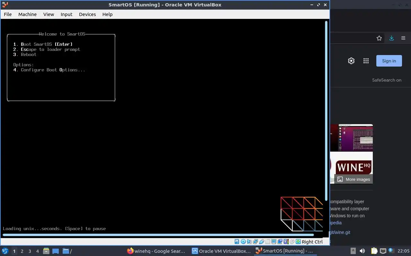Click the display settings status icon
This screenshot has height=256, width=411.
coord(274,242)
